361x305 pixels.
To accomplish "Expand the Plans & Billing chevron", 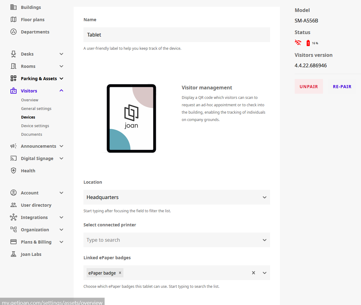I will (61, 242).
